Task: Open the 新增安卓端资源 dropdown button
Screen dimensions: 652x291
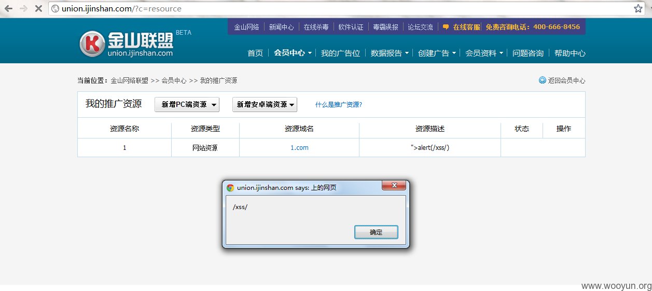Action: click(265, 104)
